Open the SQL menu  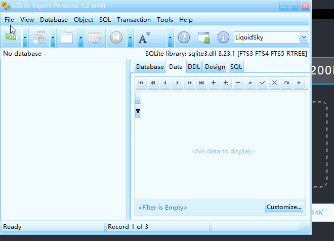(105, 20)
